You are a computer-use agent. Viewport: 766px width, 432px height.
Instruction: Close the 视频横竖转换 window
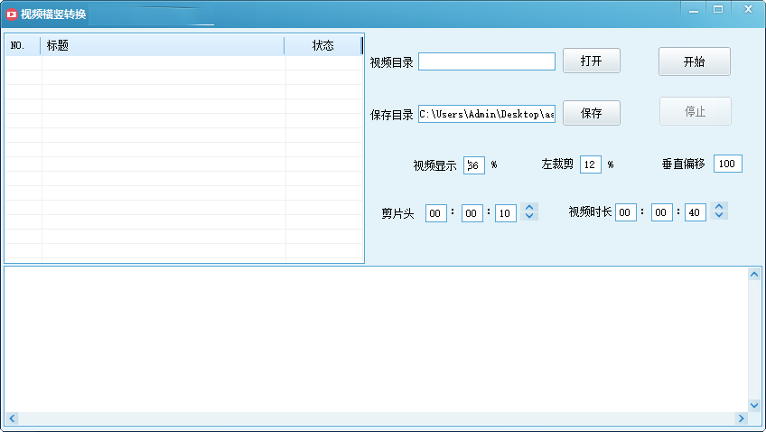(x=748, y=9)
